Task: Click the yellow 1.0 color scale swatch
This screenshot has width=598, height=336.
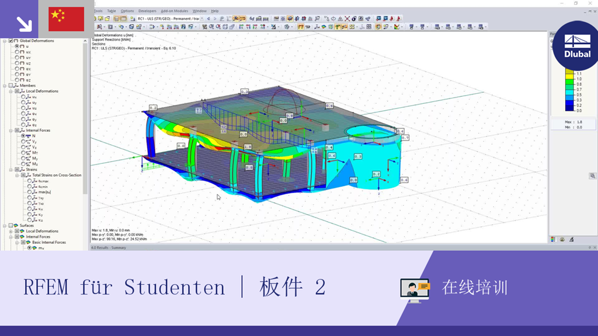Action: (x=569, y=76)
